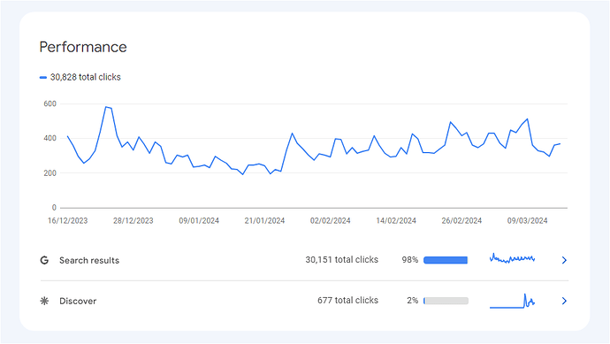Click the Discover asterisk icon
Screen dimensions: 610x344
[x=44, y=301]
